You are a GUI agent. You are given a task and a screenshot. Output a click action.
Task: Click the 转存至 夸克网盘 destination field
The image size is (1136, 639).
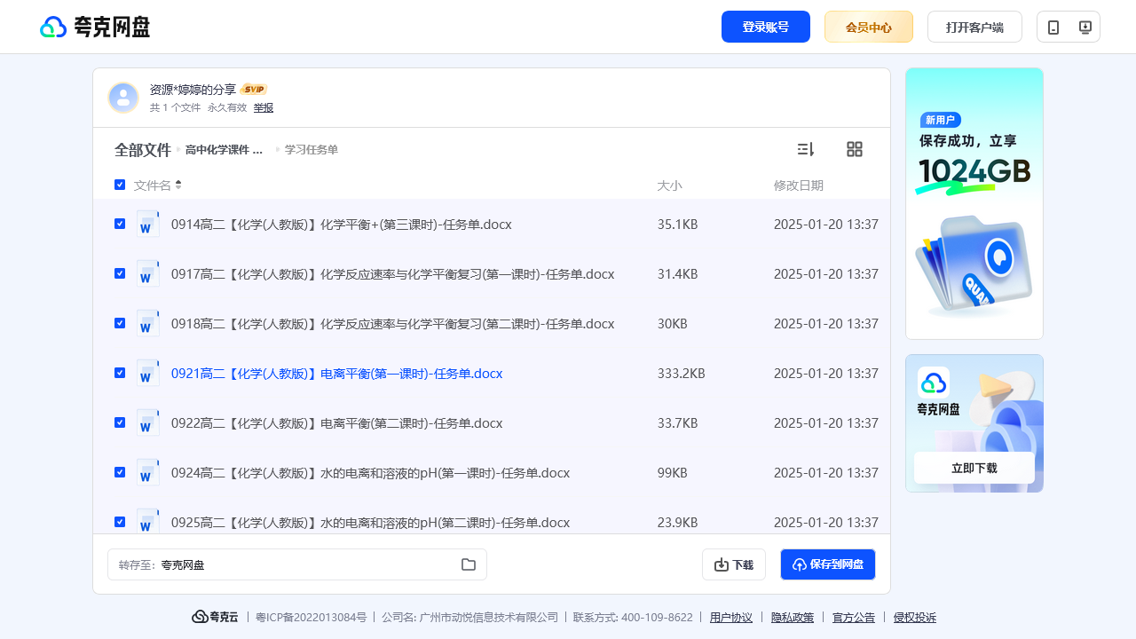pos(297,564)
